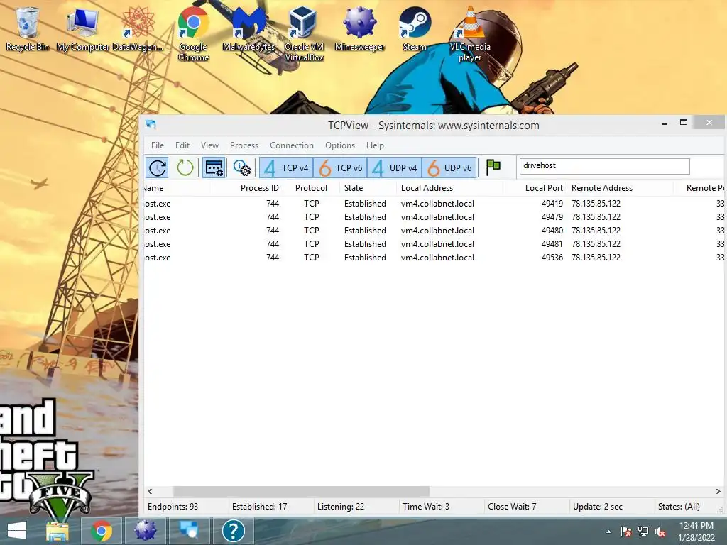The height and width of the screenshot is (545, 727).
Task: Click Time Wait: 3 in the status bar
Action: tap(426, 507)
